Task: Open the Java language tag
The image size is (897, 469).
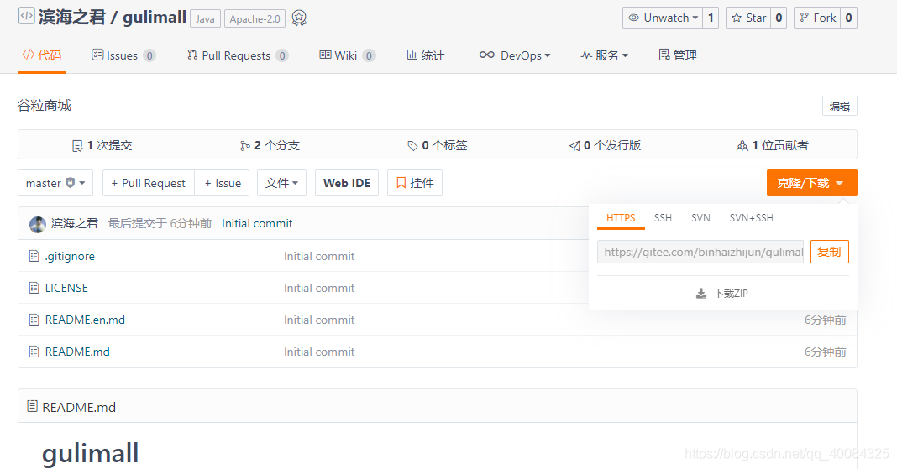Action: click(206, 18)
